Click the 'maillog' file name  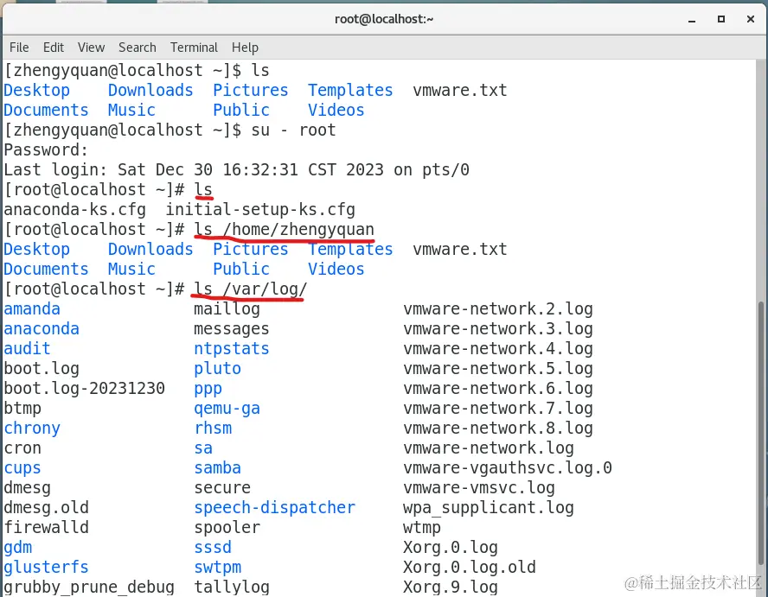[227, 309]
